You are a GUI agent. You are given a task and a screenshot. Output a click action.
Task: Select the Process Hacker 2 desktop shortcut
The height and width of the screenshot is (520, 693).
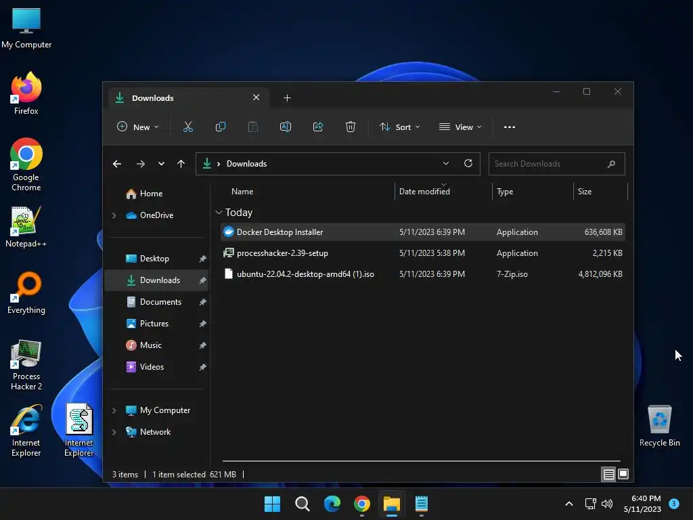[x=26, y=365]
